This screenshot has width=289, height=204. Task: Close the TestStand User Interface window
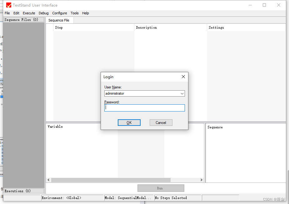coord(279,5)
